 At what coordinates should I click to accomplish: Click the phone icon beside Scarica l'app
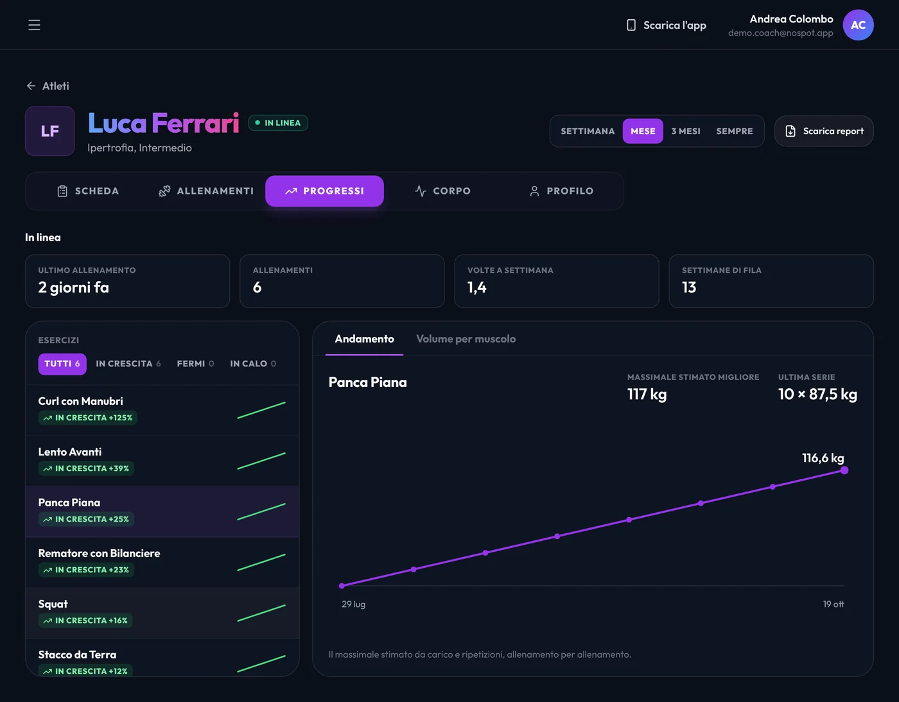(x=631, y=25)
